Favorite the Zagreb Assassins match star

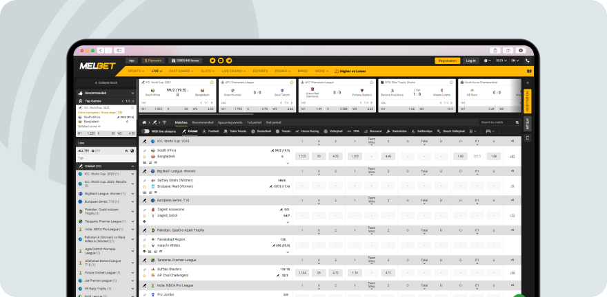point(144,216)
